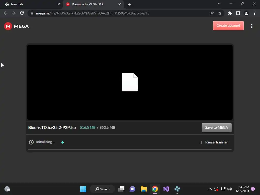Click the share this page icon

(x=212, y=13)
